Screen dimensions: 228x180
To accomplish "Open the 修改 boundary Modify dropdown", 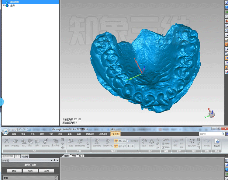I will (175, 148).
